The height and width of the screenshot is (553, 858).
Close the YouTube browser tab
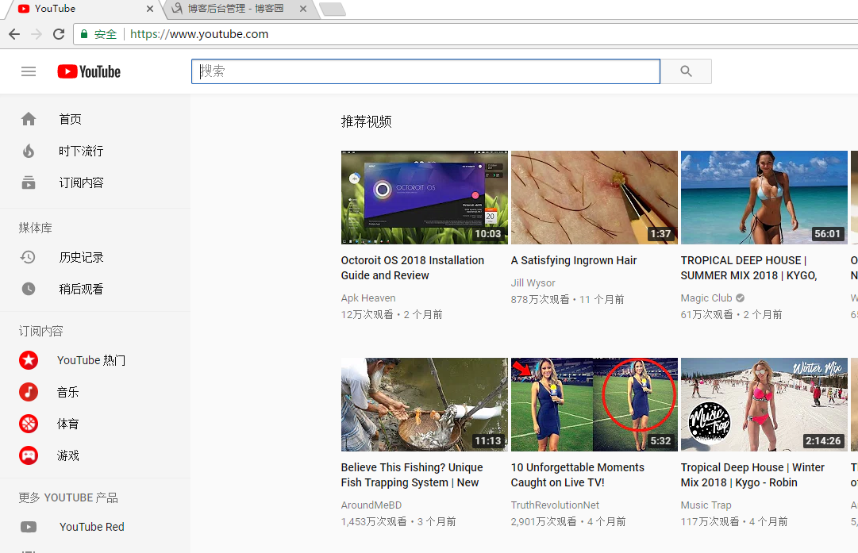pos(150,9)
